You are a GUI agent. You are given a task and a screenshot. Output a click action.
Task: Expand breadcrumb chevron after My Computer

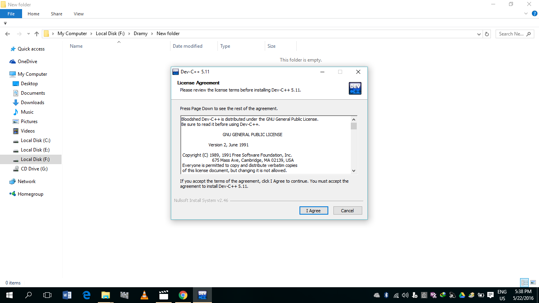(91, 34)
